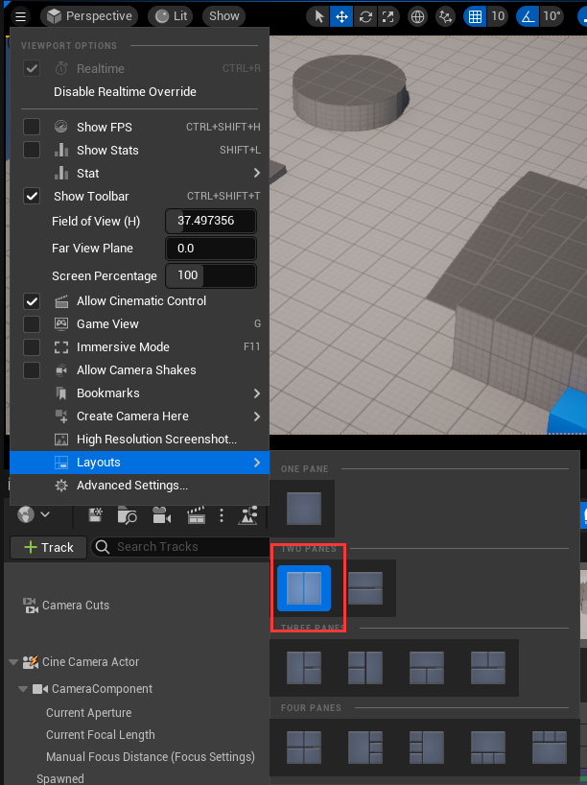Uncheck the Show Toolbar option
The height and width of the screenshot is (785, 587).
[x=32, y=197]
